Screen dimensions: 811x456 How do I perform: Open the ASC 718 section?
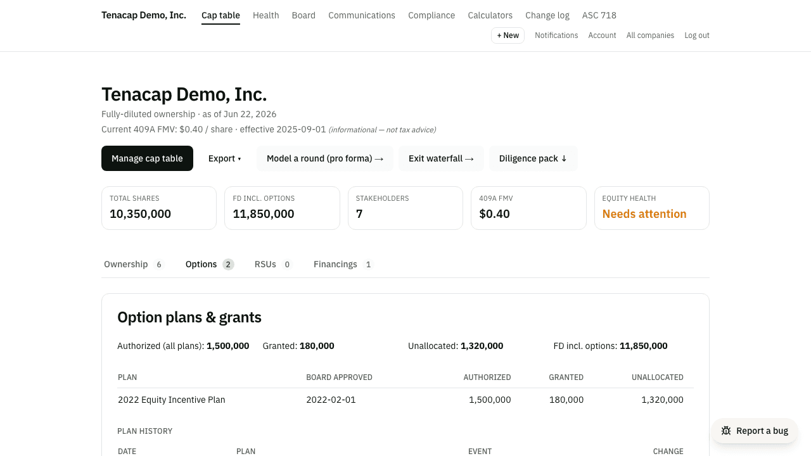599,15
